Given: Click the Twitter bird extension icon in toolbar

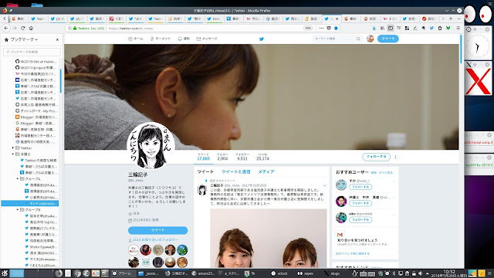Looking at the screenshot, I should pyautogui.click(x=431, y=28).
